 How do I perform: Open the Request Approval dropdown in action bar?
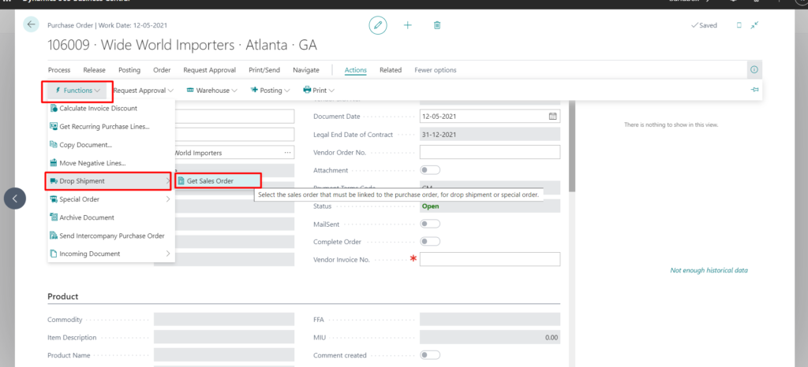144,91
